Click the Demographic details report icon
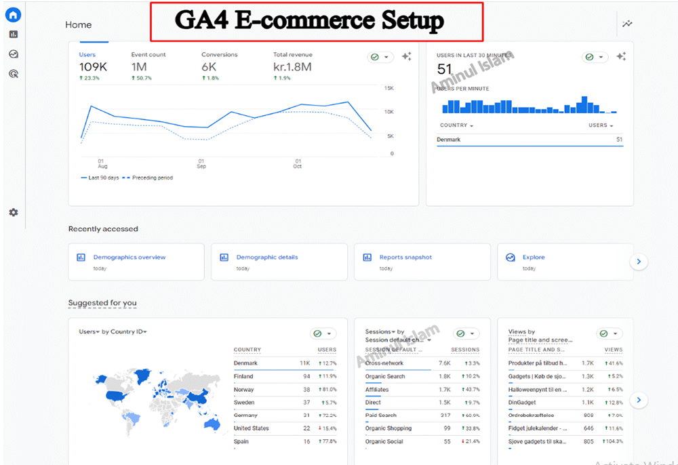Image resolution: width=678 pixels, height=465 pixels. pyautogui.click(x=224, y=257)
